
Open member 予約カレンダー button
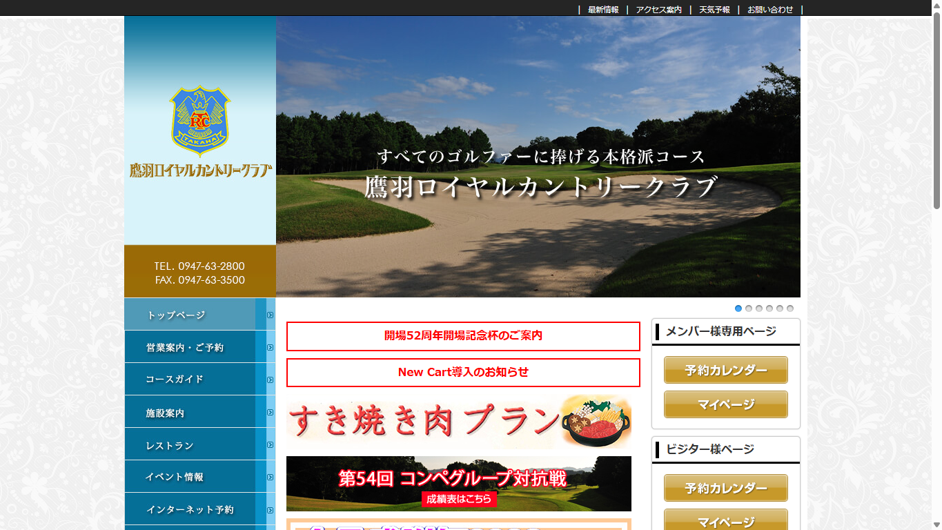coord(726,370)
